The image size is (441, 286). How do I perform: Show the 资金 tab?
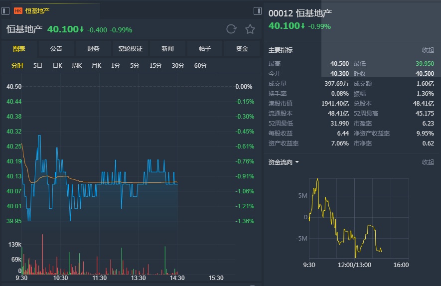click(242, 49)
